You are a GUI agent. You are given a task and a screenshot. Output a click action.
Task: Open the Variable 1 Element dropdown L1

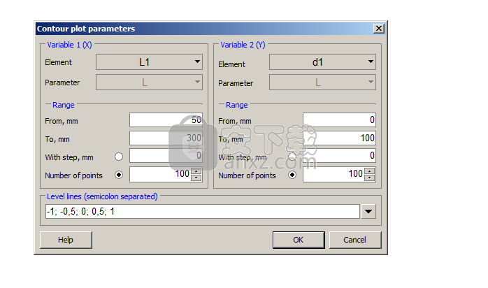coord(149,62)
